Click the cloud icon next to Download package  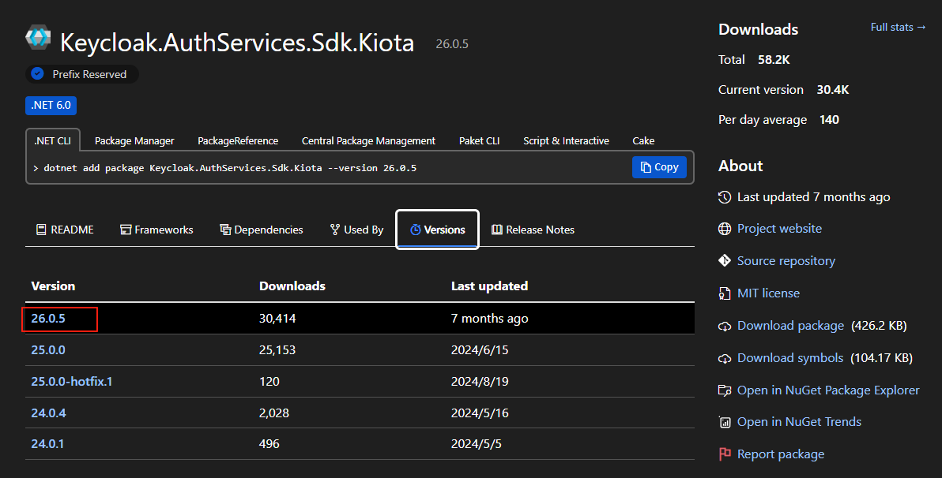click(x=725, y=327)
